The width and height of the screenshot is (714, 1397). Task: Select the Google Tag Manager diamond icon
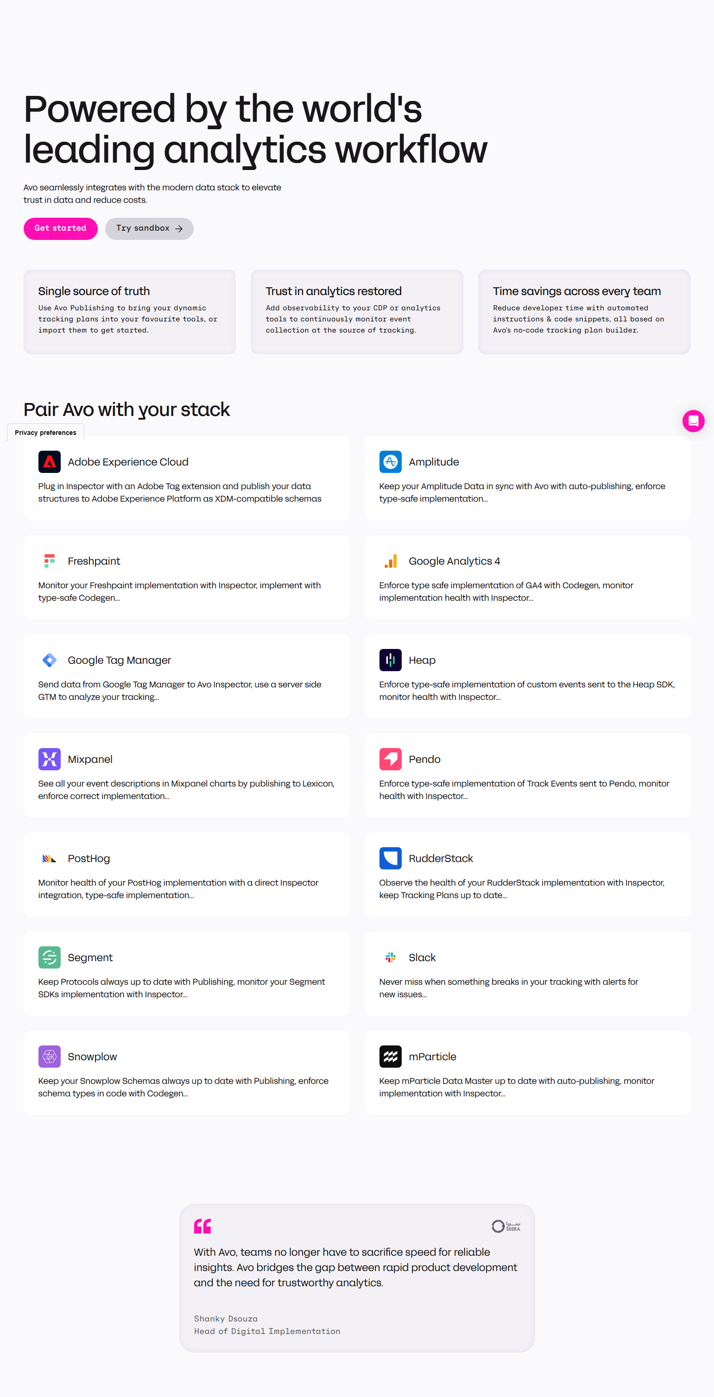[x=50, y=660]
